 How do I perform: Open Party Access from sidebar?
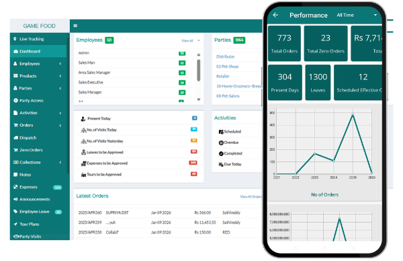(x=32, y=100)
